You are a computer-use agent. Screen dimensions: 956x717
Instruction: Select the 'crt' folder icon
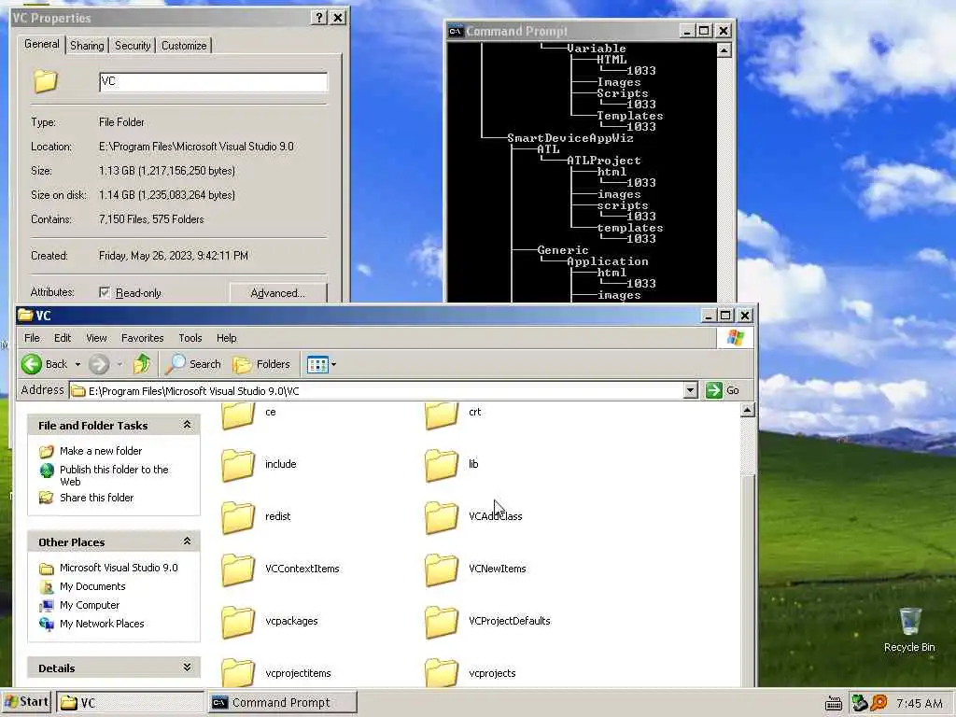tap(441, 415)
